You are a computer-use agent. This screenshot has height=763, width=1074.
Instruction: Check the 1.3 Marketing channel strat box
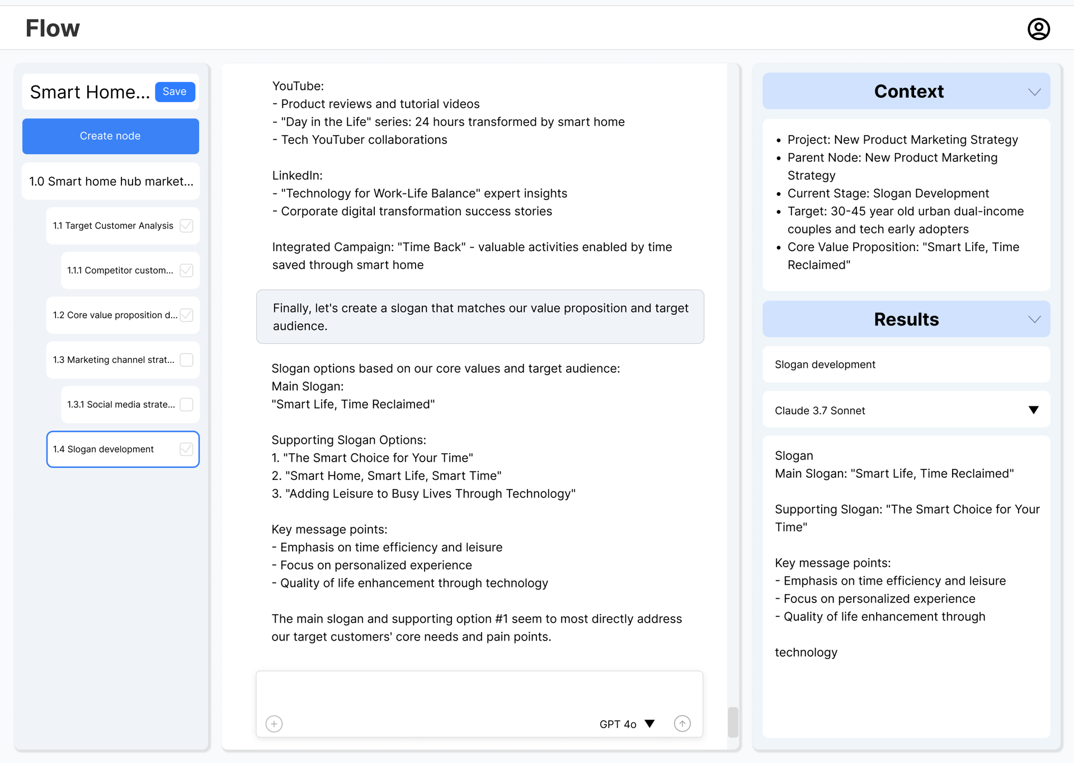coord(187,360)
